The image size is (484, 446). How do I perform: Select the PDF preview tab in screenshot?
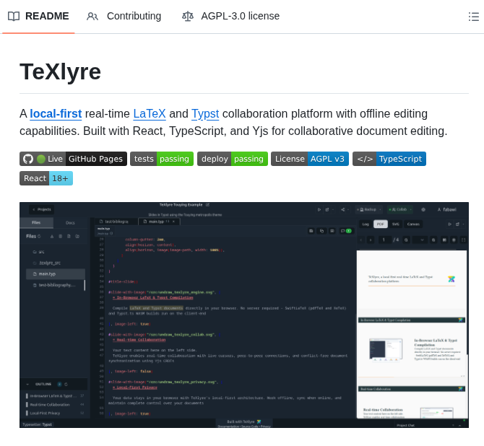pyautogui.click(x=381, y=224)
